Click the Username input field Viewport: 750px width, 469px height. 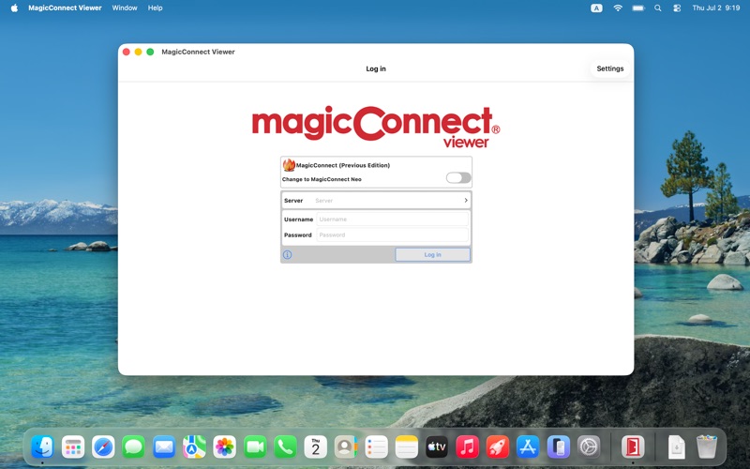tap(392, 219)
